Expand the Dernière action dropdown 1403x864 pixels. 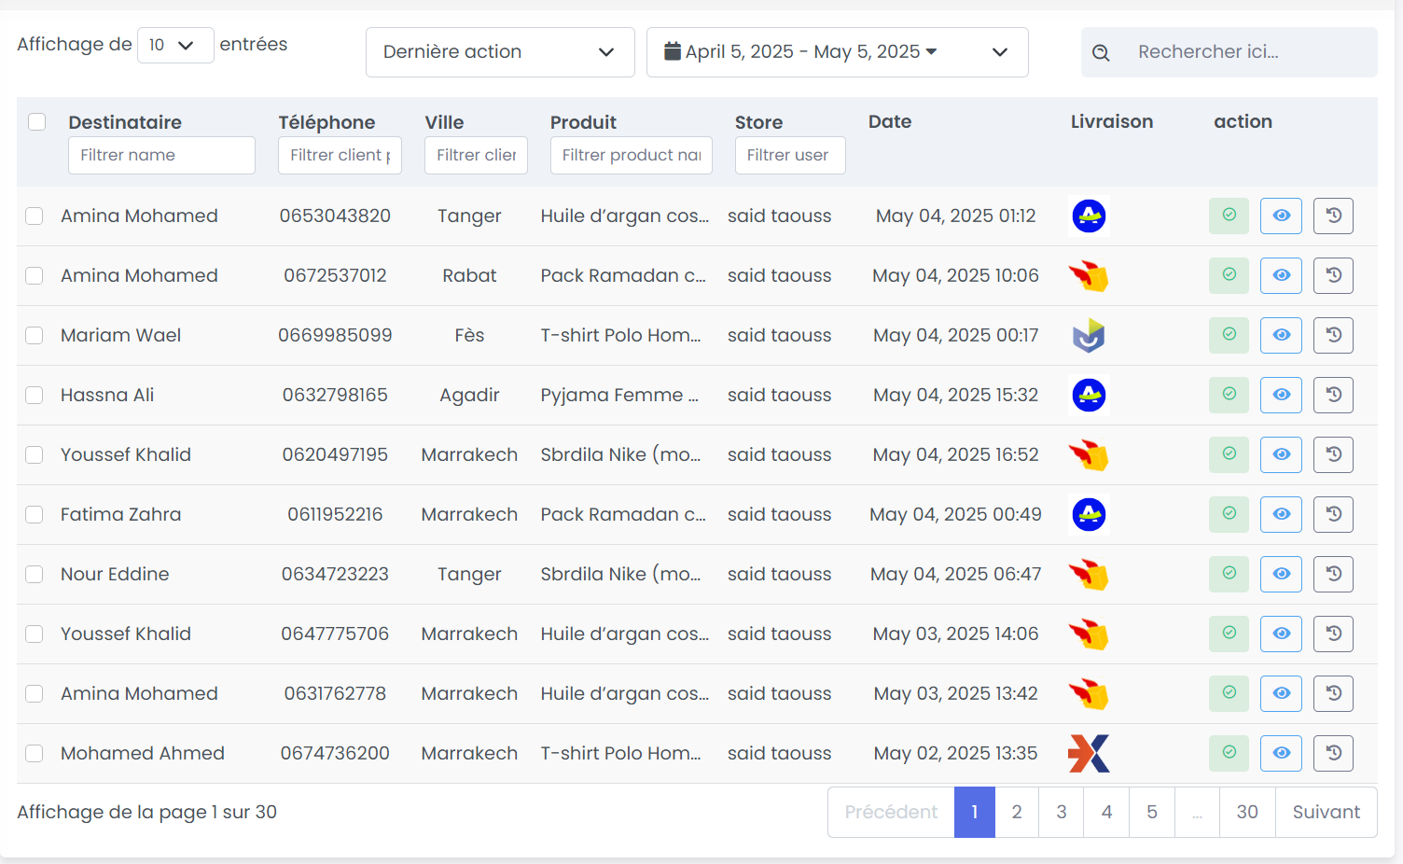tap(500, 52)
